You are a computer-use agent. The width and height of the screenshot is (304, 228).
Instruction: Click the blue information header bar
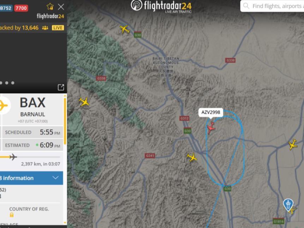pyautogui.click(x=31, y=178)
